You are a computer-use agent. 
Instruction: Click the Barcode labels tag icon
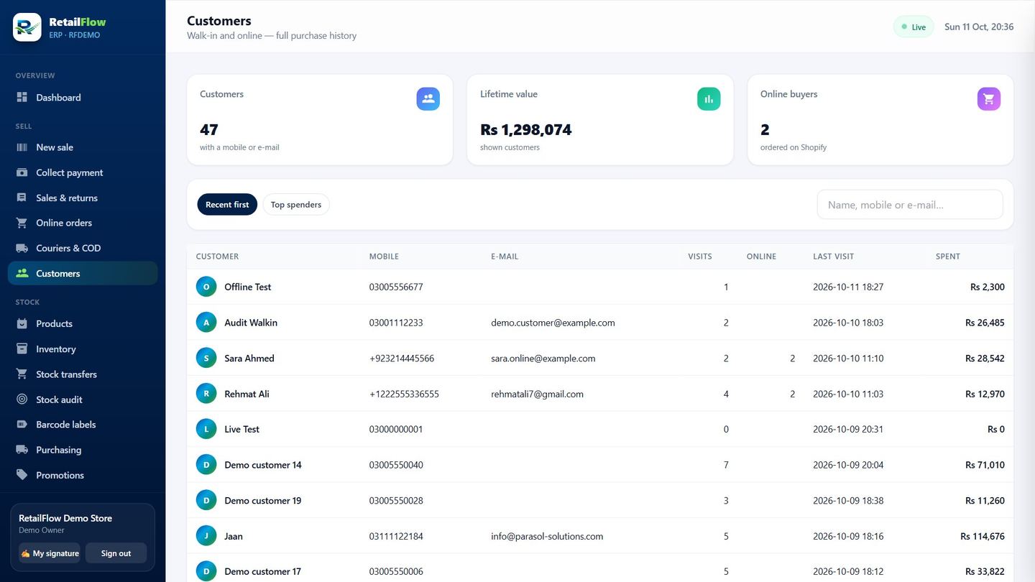22,424
